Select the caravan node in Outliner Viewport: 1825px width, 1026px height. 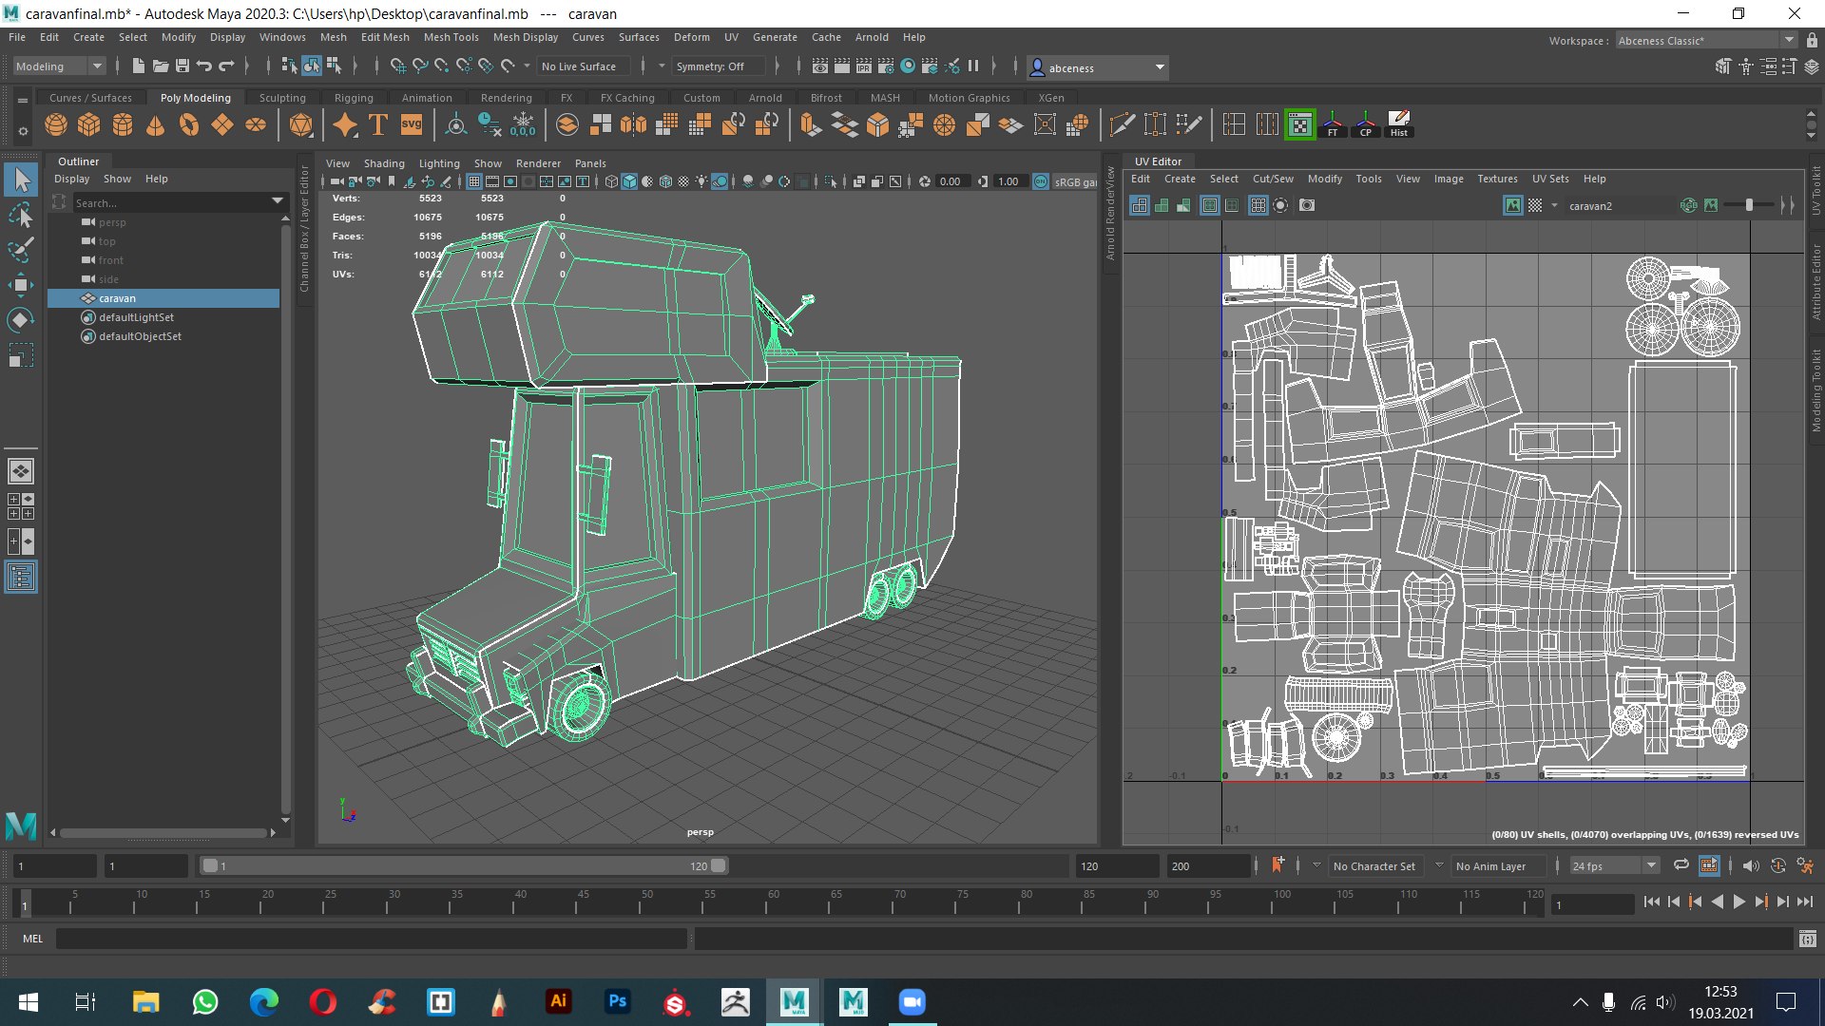pyautogui.click(x=163, y=298)
